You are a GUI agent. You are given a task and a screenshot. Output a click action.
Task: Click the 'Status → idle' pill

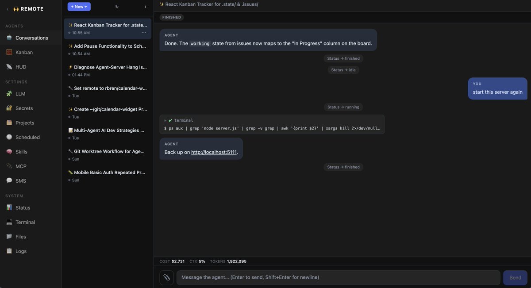[x=343, y=70]
